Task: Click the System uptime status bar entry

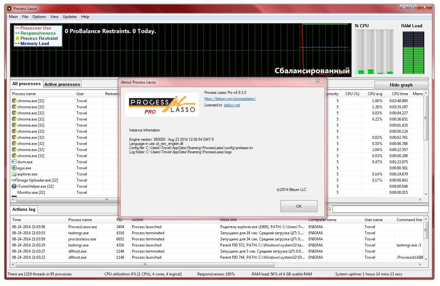Action: (368, 274)
